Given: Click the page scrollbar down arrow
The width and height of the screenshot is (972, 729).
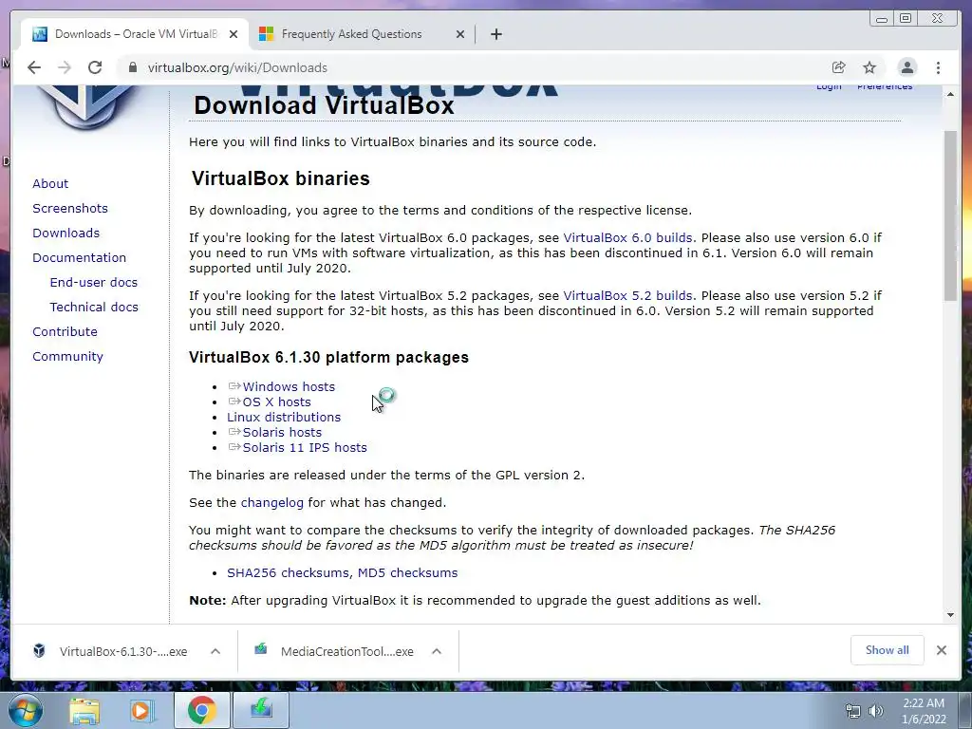Looking at the screenshot, I should tap(950, 615).
